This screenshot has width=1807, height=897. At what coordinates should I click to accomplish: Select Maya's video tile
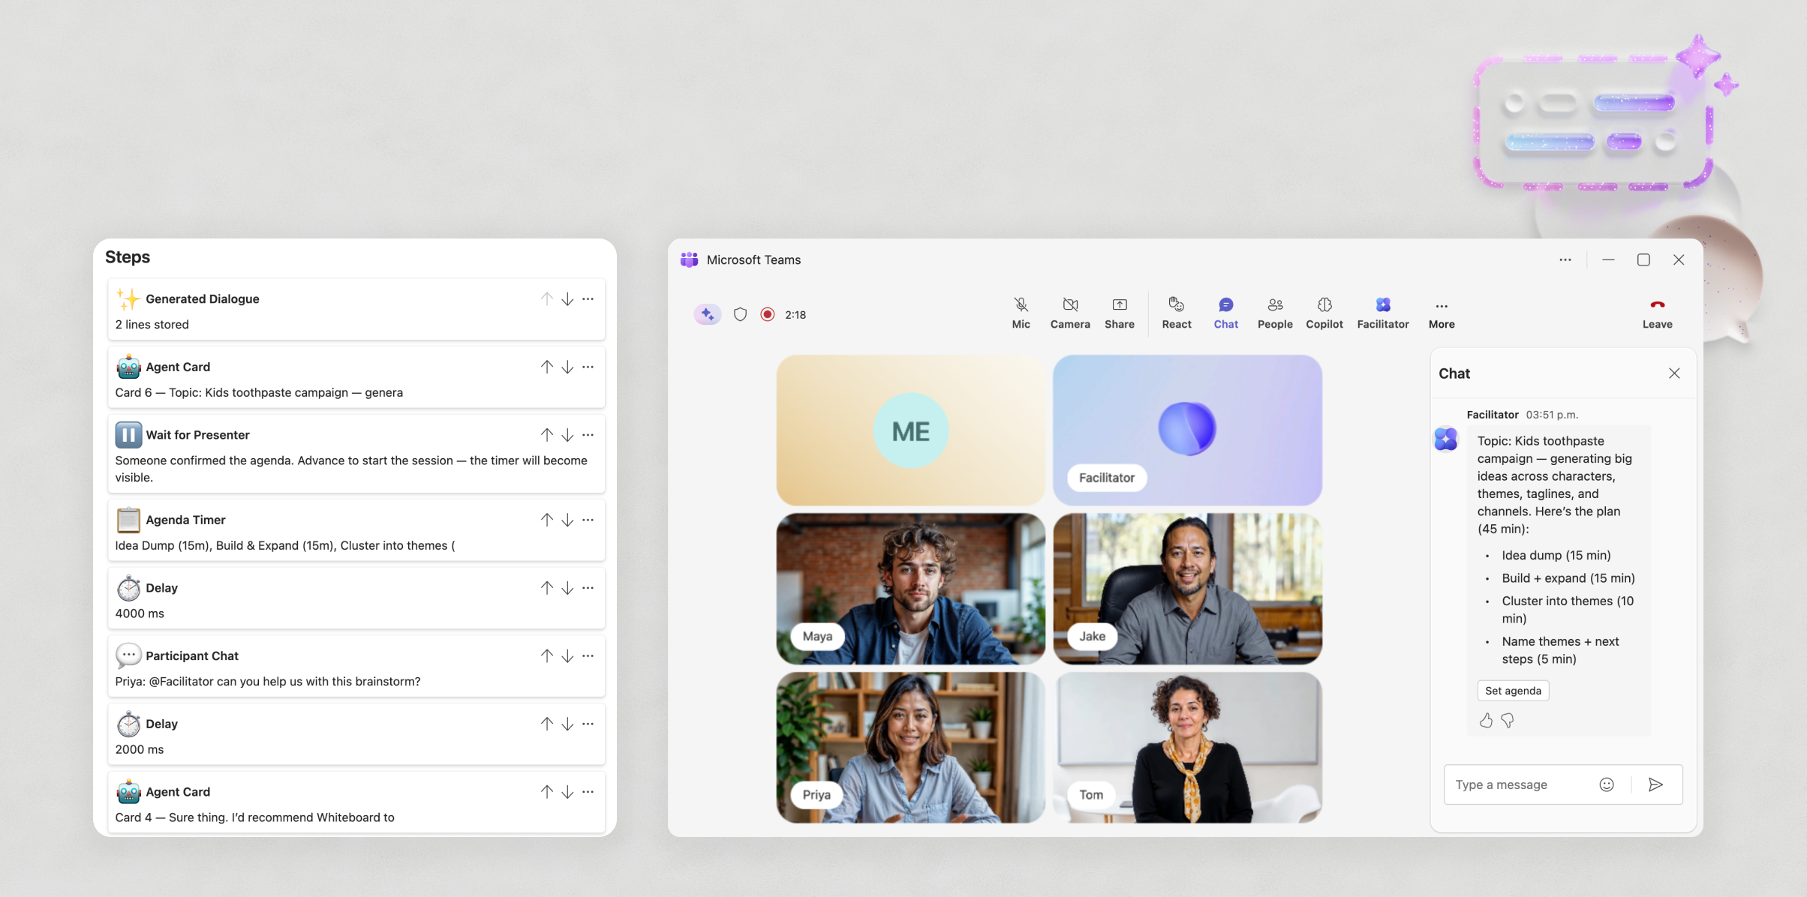coord(910,589)
